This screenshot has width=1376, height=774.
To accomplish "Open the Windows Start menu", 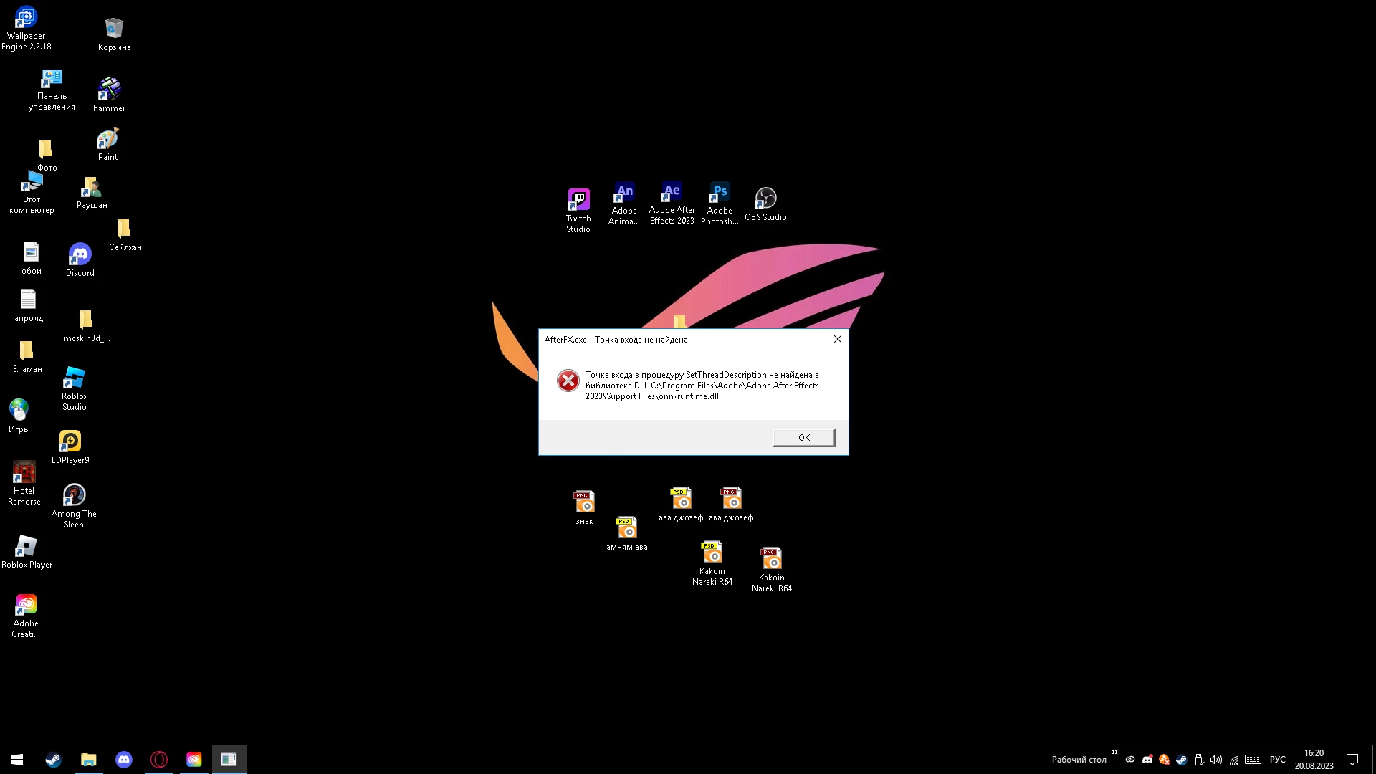I will [x=17, y=760].
